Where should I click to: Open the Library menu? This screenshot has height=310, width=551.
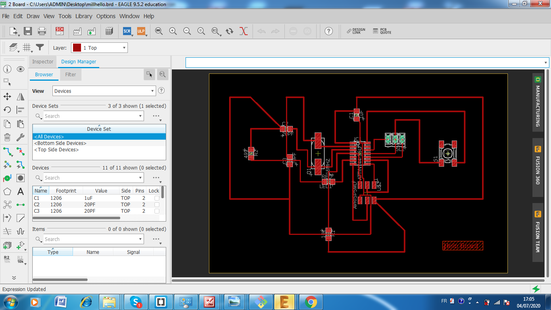pyautogui.click(x=83, y=16)
